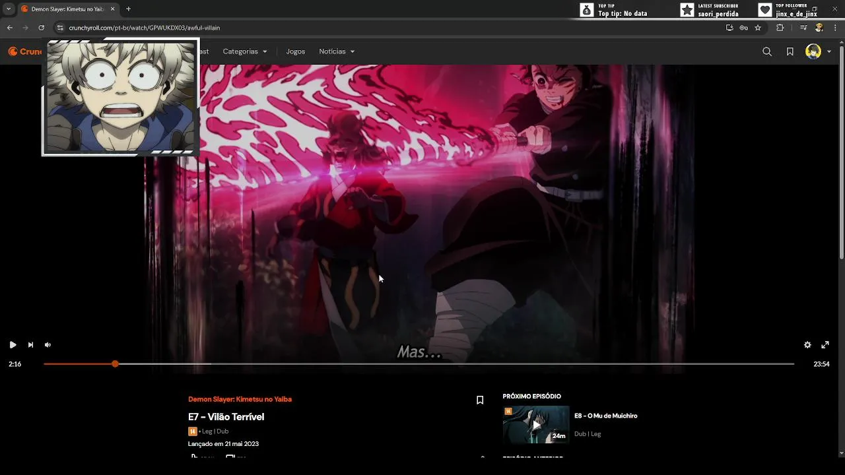
Task: Click the crunchyroll.com address bar
Action: [x=389, y=28]
